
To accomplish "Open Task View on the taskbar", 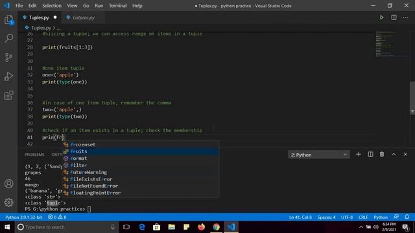I will point(126,227).
